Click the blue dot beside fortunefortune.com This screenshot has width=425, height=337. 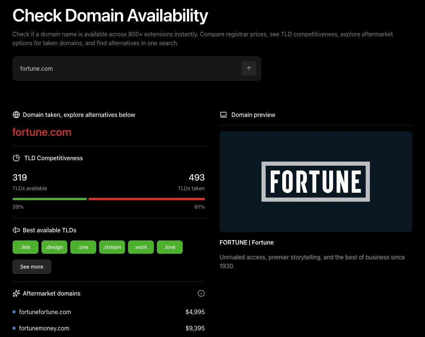pyautogui.click(x=14, y=312)
